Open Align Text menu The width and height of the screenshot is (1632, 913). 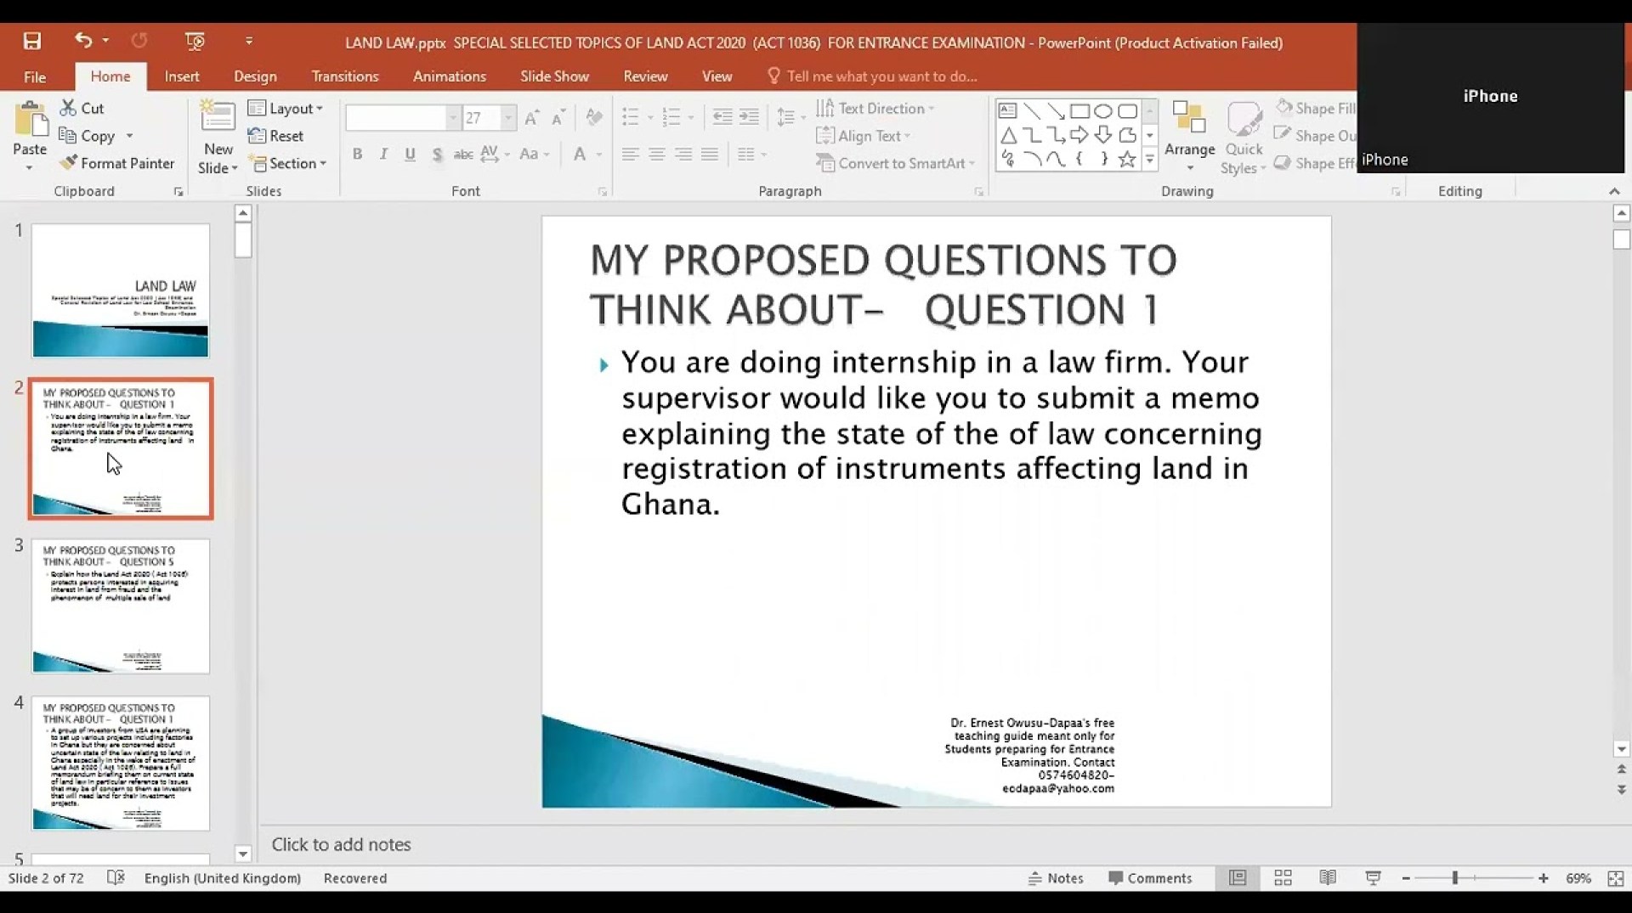(863, 136)
